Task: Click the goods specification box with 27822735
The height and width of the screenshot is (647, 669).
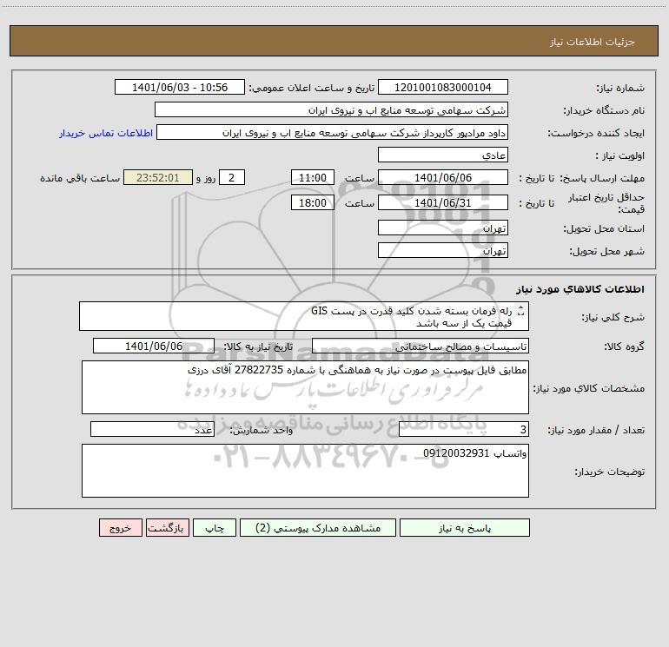Action: tap(305, 387)
